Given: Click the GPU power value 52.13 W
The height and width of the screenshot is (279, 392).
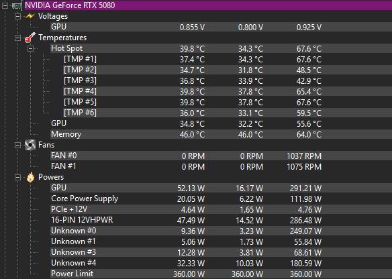Looking at the screenshot, I should 191,188.
